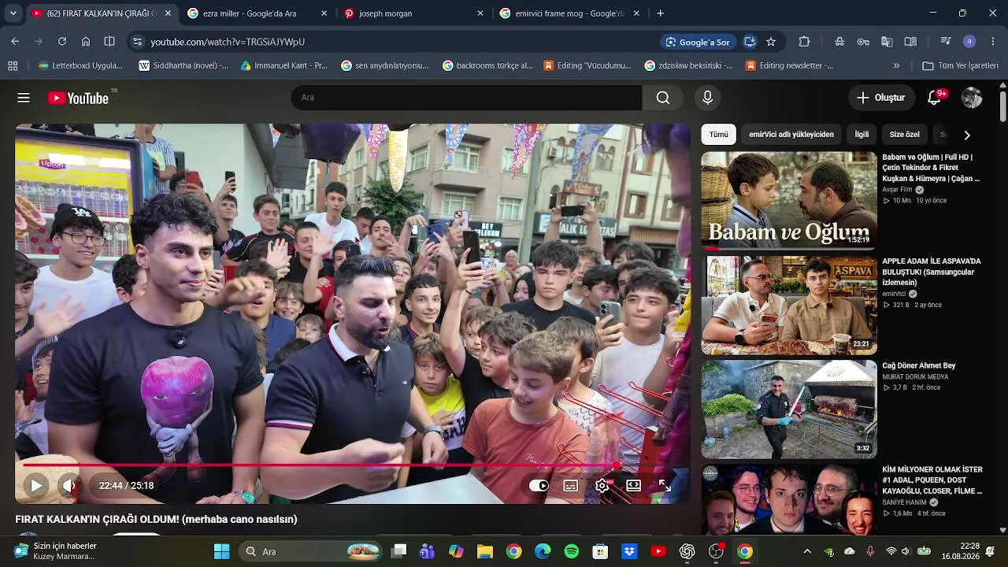Open the Letterboxd bookmark
The width and height of the screenshot is (1008, 567).
coord(80,65)
